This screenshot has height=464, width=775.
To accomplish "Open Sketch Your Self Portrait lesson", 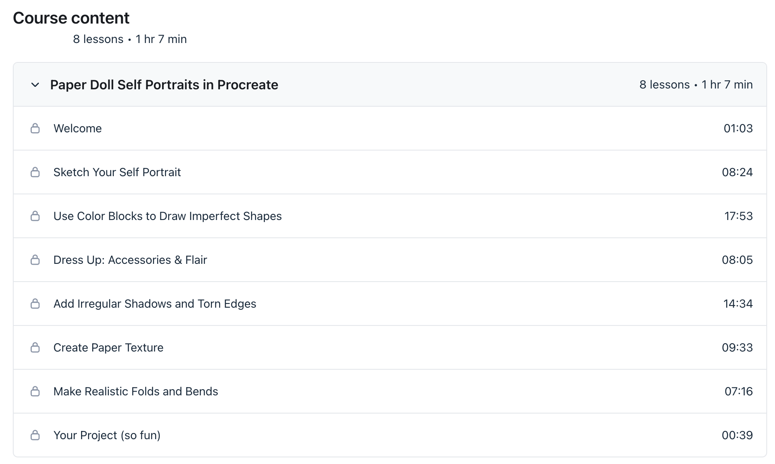I will 390,172.
